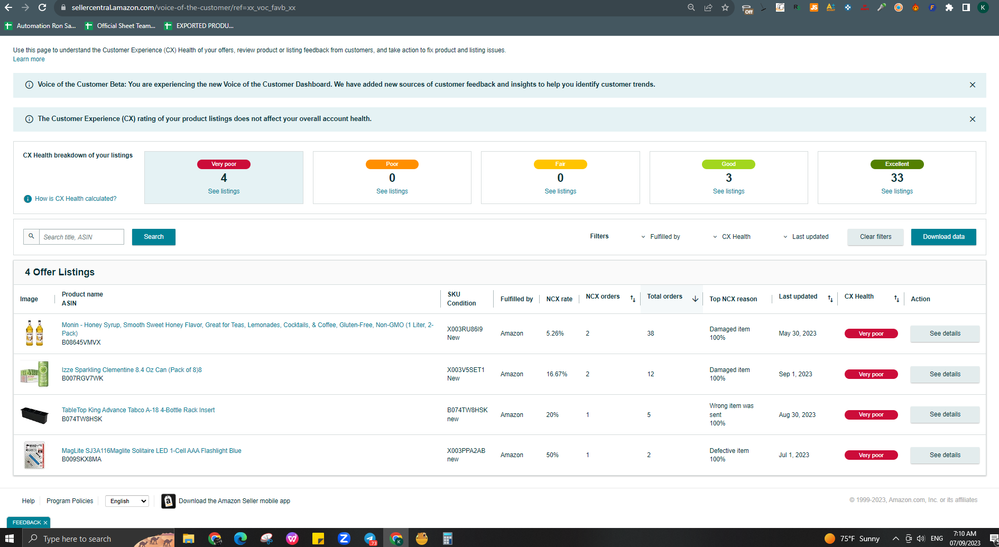999x547 pixels.
Task: Open the Official Sheet Team bookmark
Action: coord(120,26)
